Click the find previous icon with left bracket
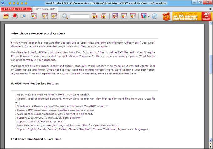Viewport: 213px width, 149px height. [x=103, y=16]
